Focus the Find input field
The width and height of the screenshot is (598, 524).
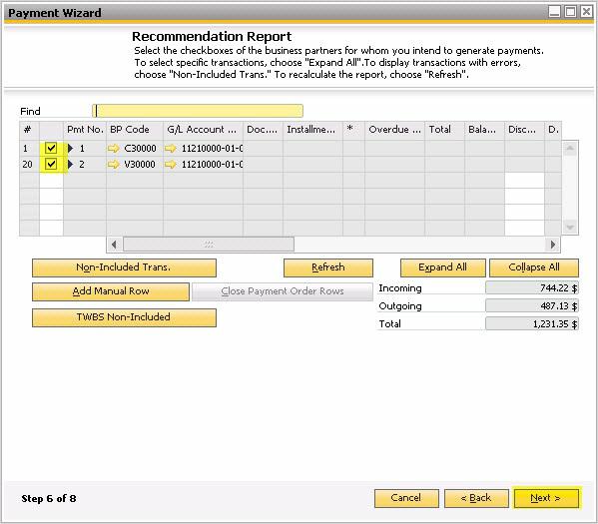point(198,111)
